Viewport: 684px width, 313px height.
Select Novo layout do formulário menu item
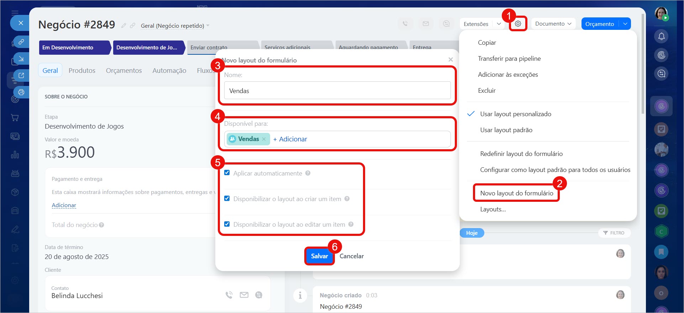[x=516, y=193]
